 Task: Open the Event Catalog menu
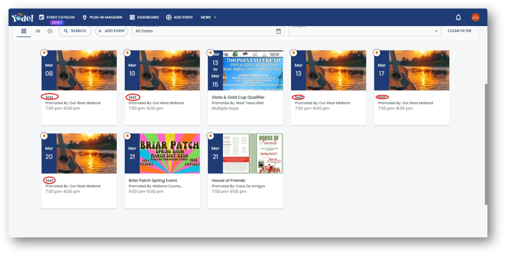click(57, 18)
